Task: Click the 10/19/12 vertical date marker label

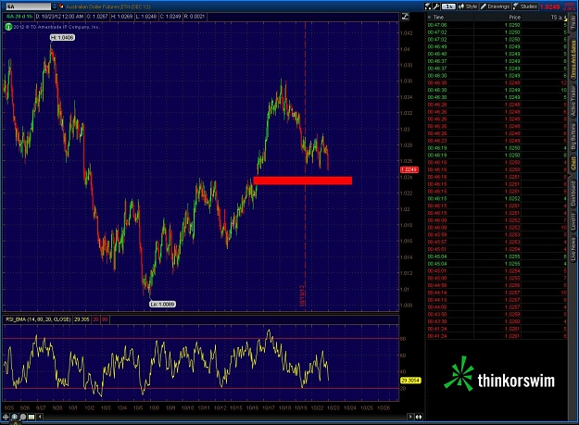Action: (302, 295)
